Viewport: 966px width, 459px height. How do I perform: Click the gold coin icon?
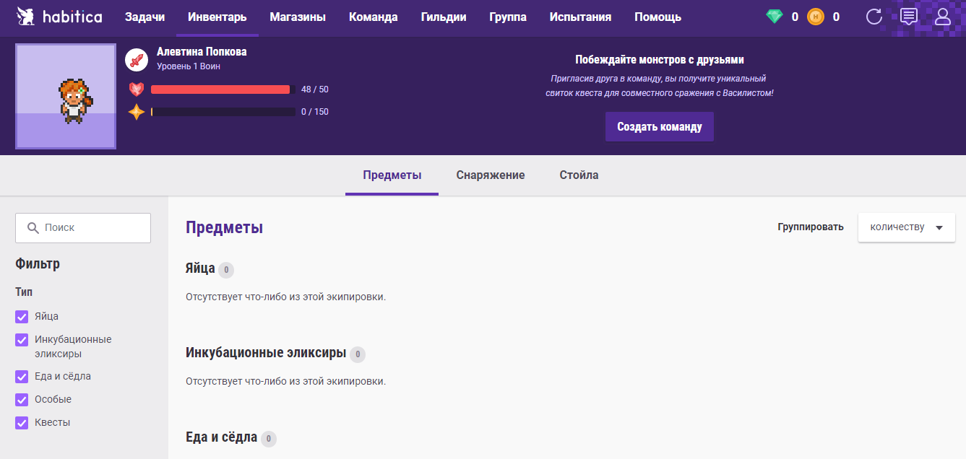[816, 17]
